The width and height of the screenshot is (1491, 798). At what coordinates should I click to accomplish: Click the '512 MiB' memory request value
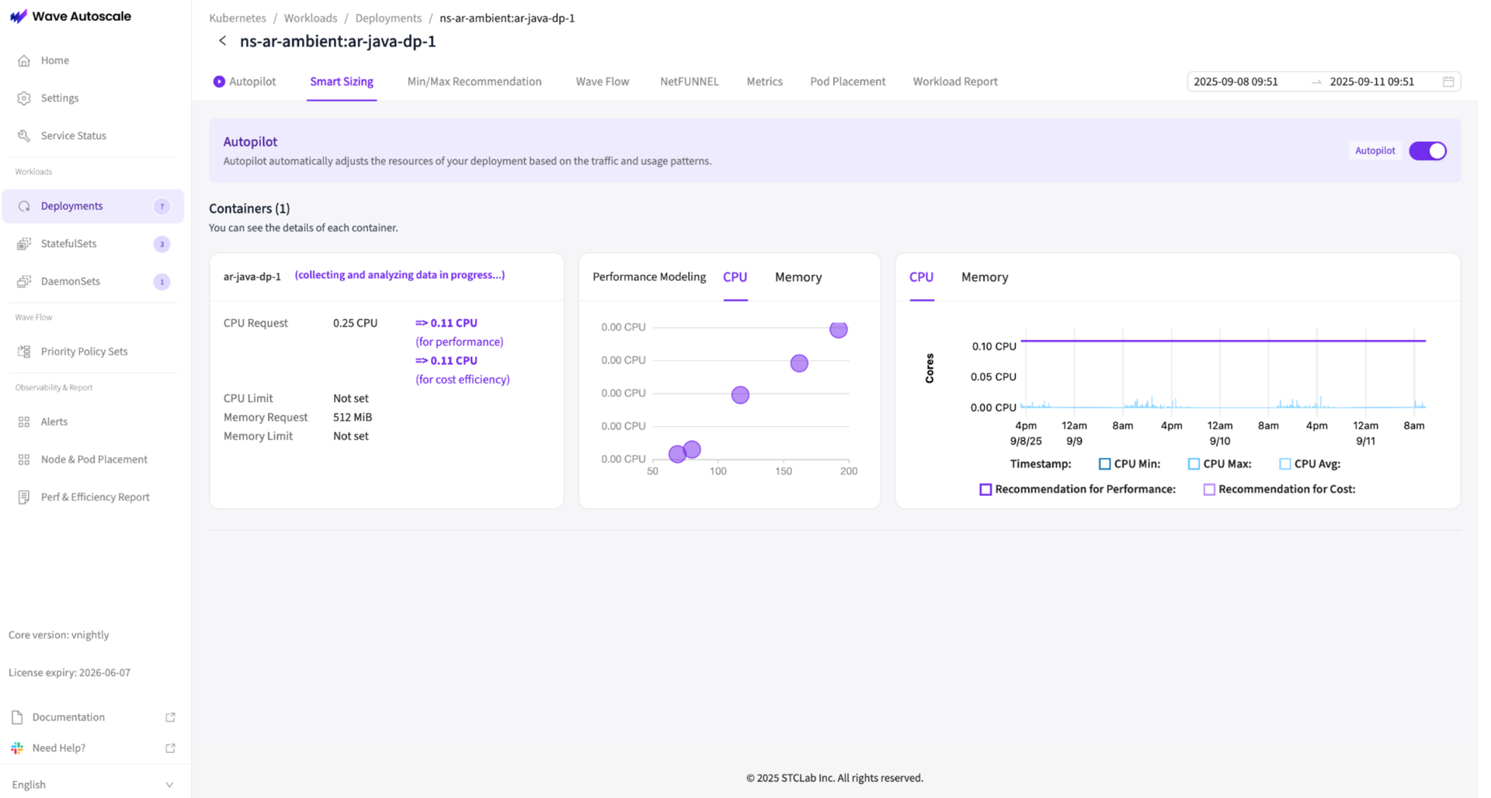[x=353, y=418]
